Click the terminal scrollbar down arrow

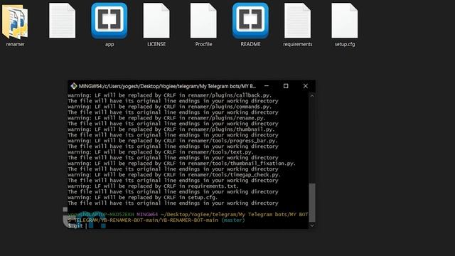pos(312,225)
